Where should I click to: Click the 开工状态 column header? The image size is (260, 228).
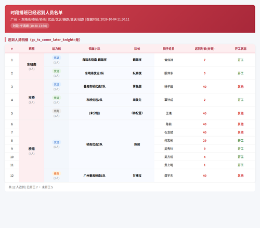click(241, 49)
